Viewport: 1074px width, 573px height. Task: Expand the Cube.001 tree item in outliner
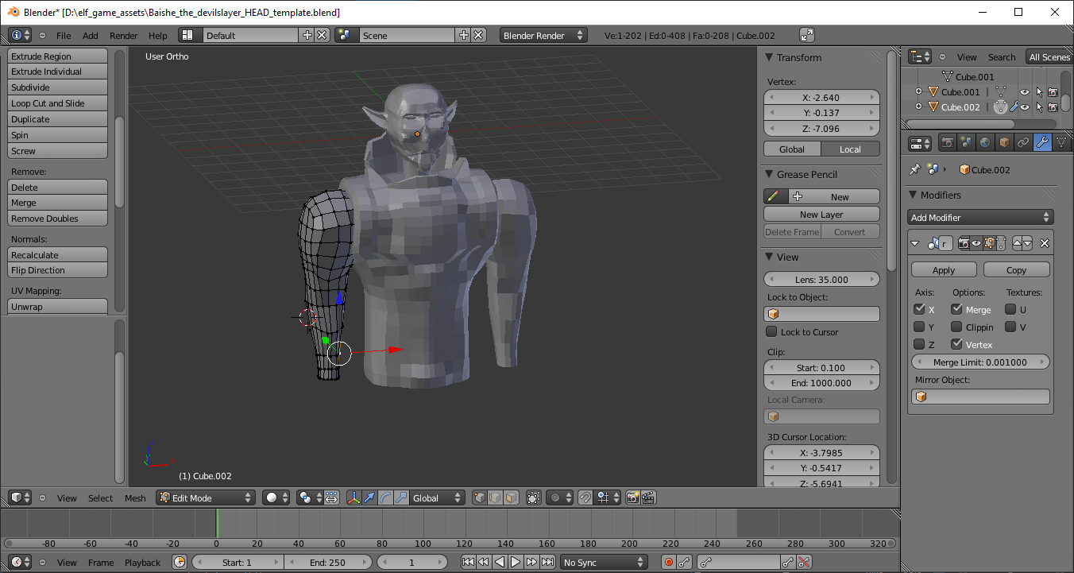[919, 92]
